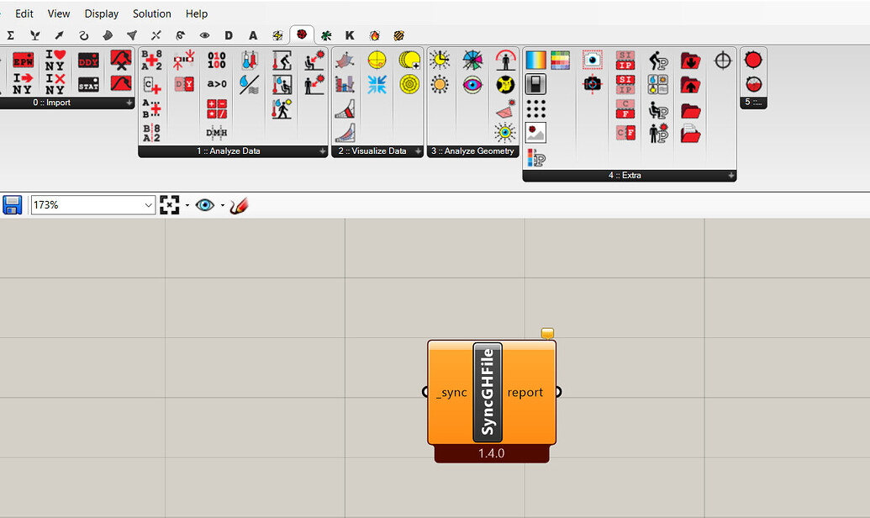
Task: Click the gradient legend color strip in Extra panel
Action: 537,58
